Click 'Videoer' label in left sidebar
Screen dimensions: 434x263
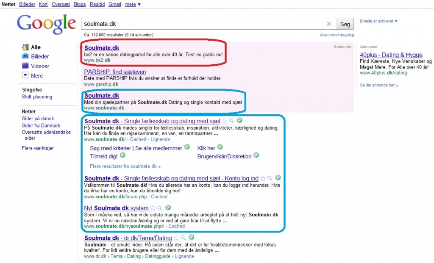(40, 66)
